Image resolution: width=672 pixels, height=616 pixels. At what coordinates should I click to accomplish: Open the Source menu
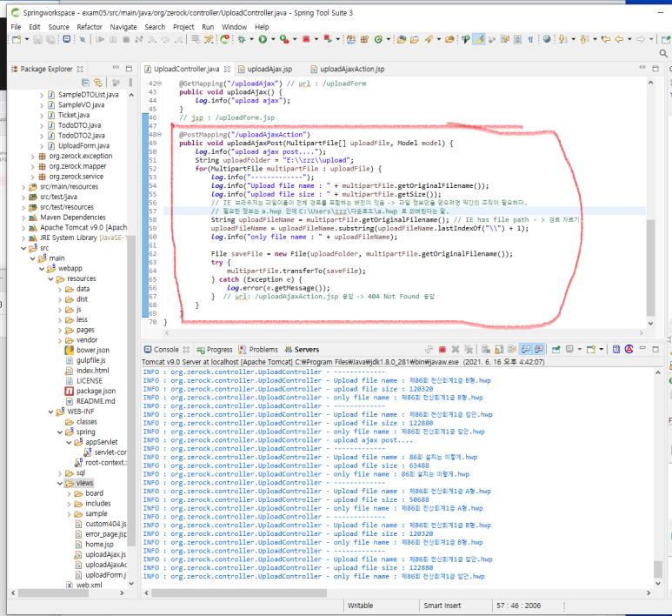(x=59, y=27)
